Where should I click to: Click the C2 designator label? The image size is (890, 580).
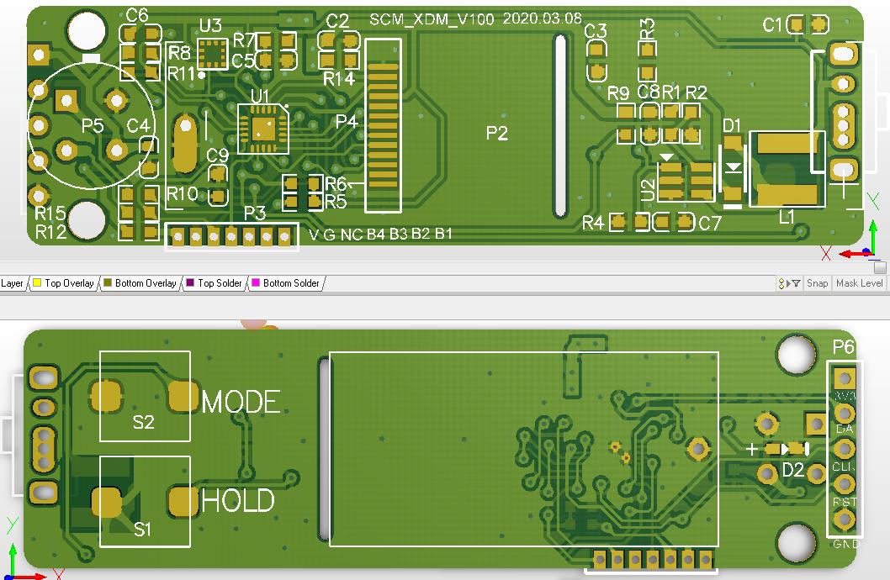pyautogui.click(x=337, y=22)
